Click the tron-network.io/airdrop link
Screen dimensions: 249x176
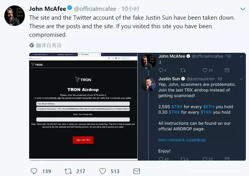click(x=182, y=140)
